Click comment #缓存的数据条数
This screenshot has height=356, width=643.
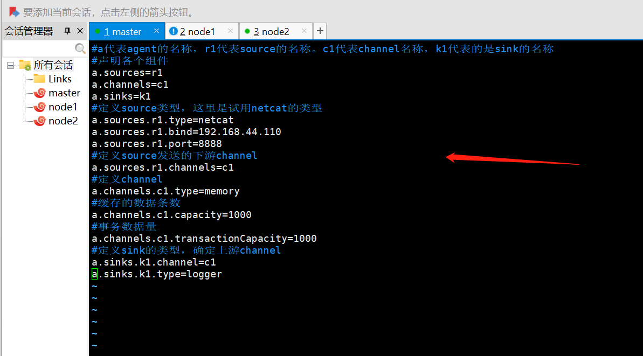136,203
